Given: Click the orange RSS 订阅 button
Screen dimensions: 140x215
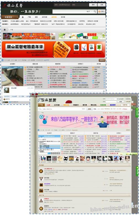Looking at the screenshot, I should (x=102, y=12).
